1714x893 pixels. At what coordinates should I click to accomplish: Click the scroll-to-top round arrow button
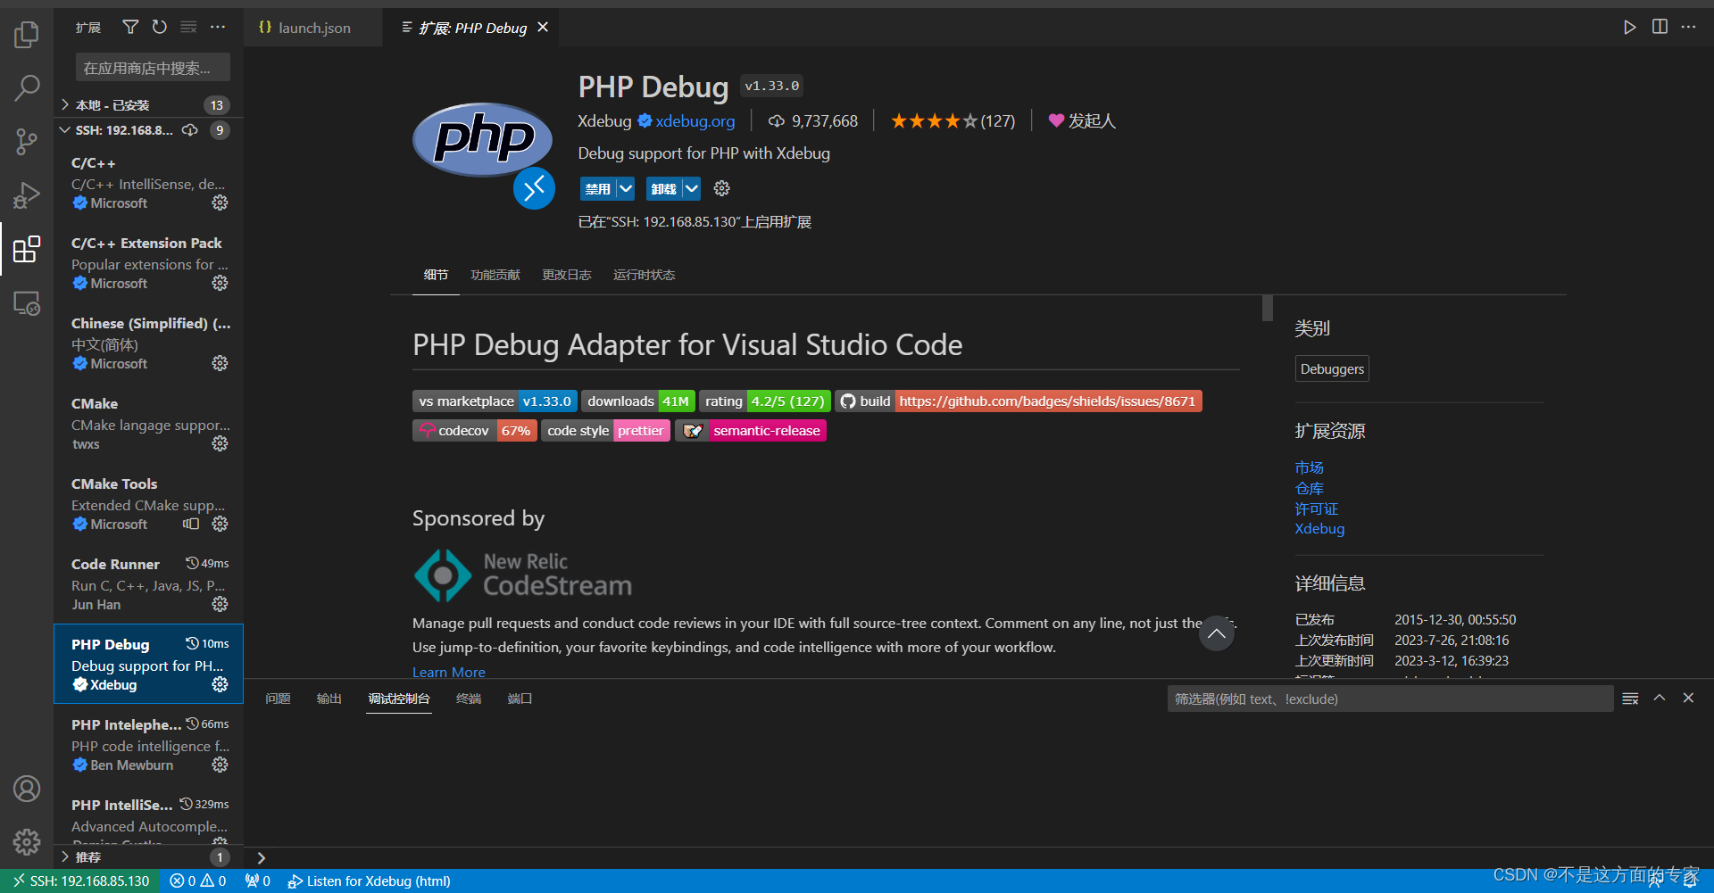(x=1216, y=633)
